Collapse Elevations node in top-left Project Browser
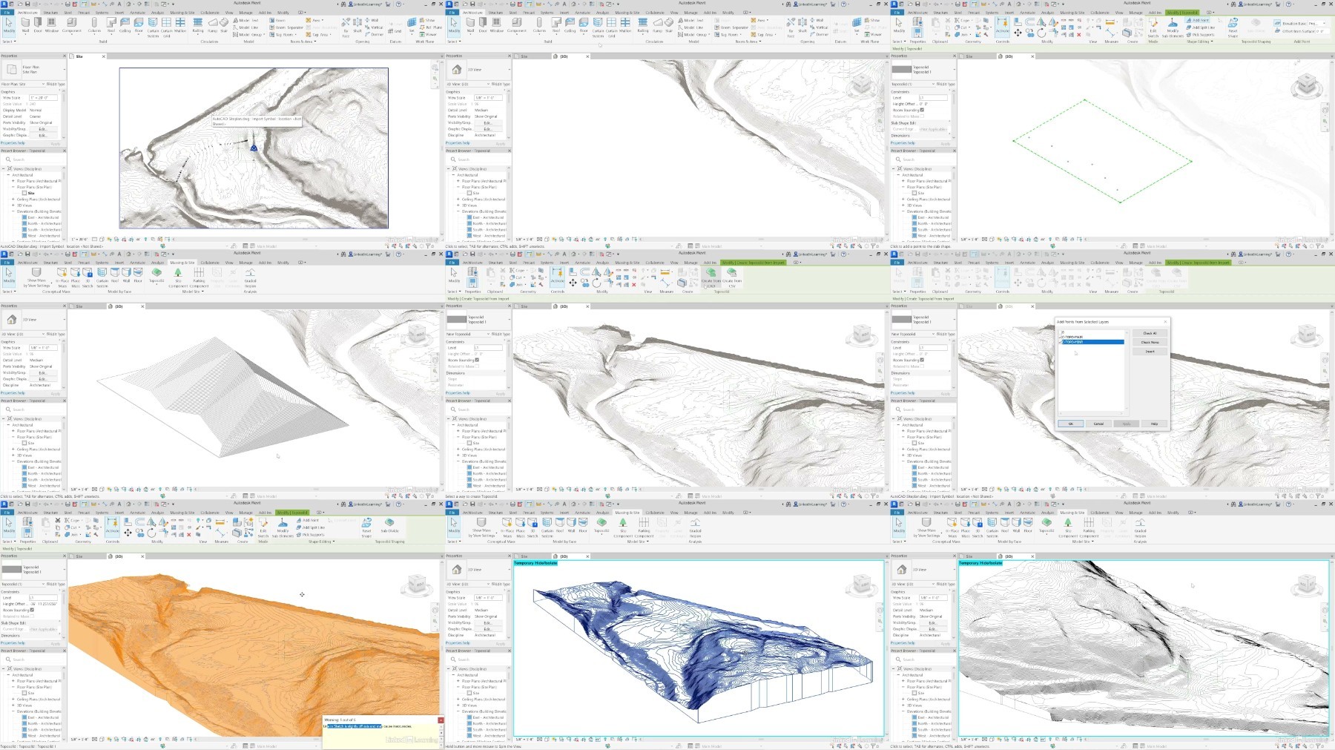1335x750 pixels. [x=13, y=211]
